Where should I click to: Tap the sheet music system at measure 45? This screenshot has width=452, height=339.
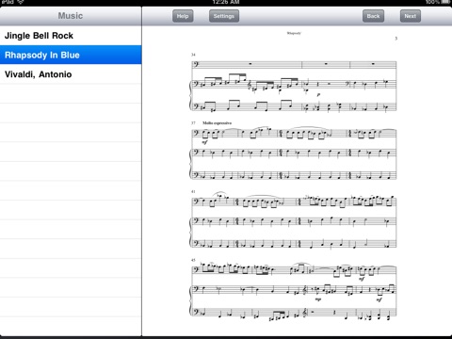click(x=294, y=290)
